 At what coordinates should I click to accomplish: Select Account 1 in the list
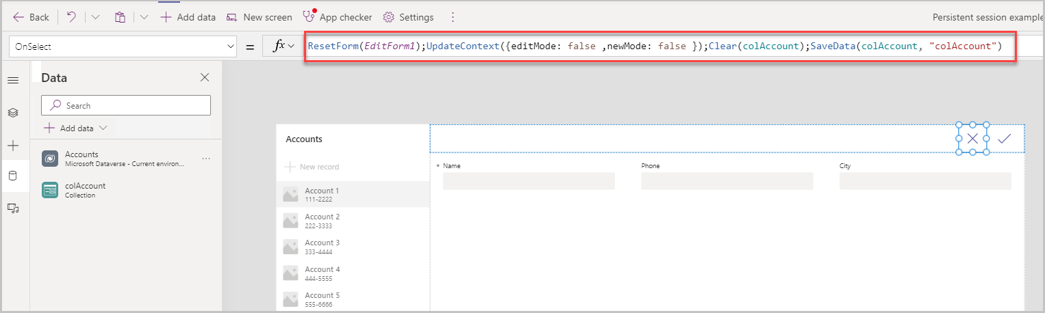pos(353,194)
